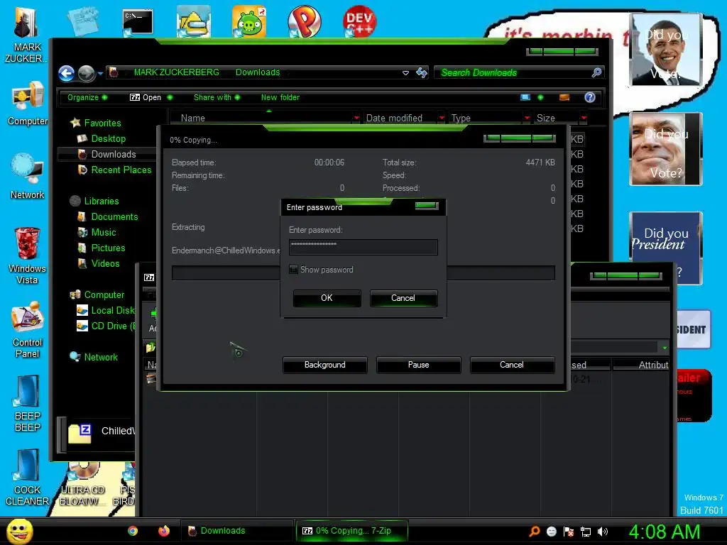Open the sticky notes desktop icon
The image size is (727, 545).
point(82,21)
